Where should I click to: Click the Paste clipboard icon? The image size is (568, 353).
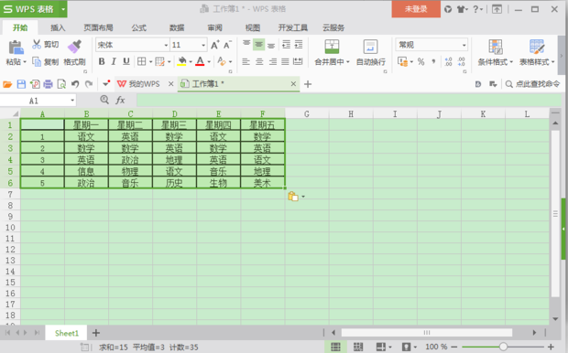pyautogui.click(x=16, y=47)
